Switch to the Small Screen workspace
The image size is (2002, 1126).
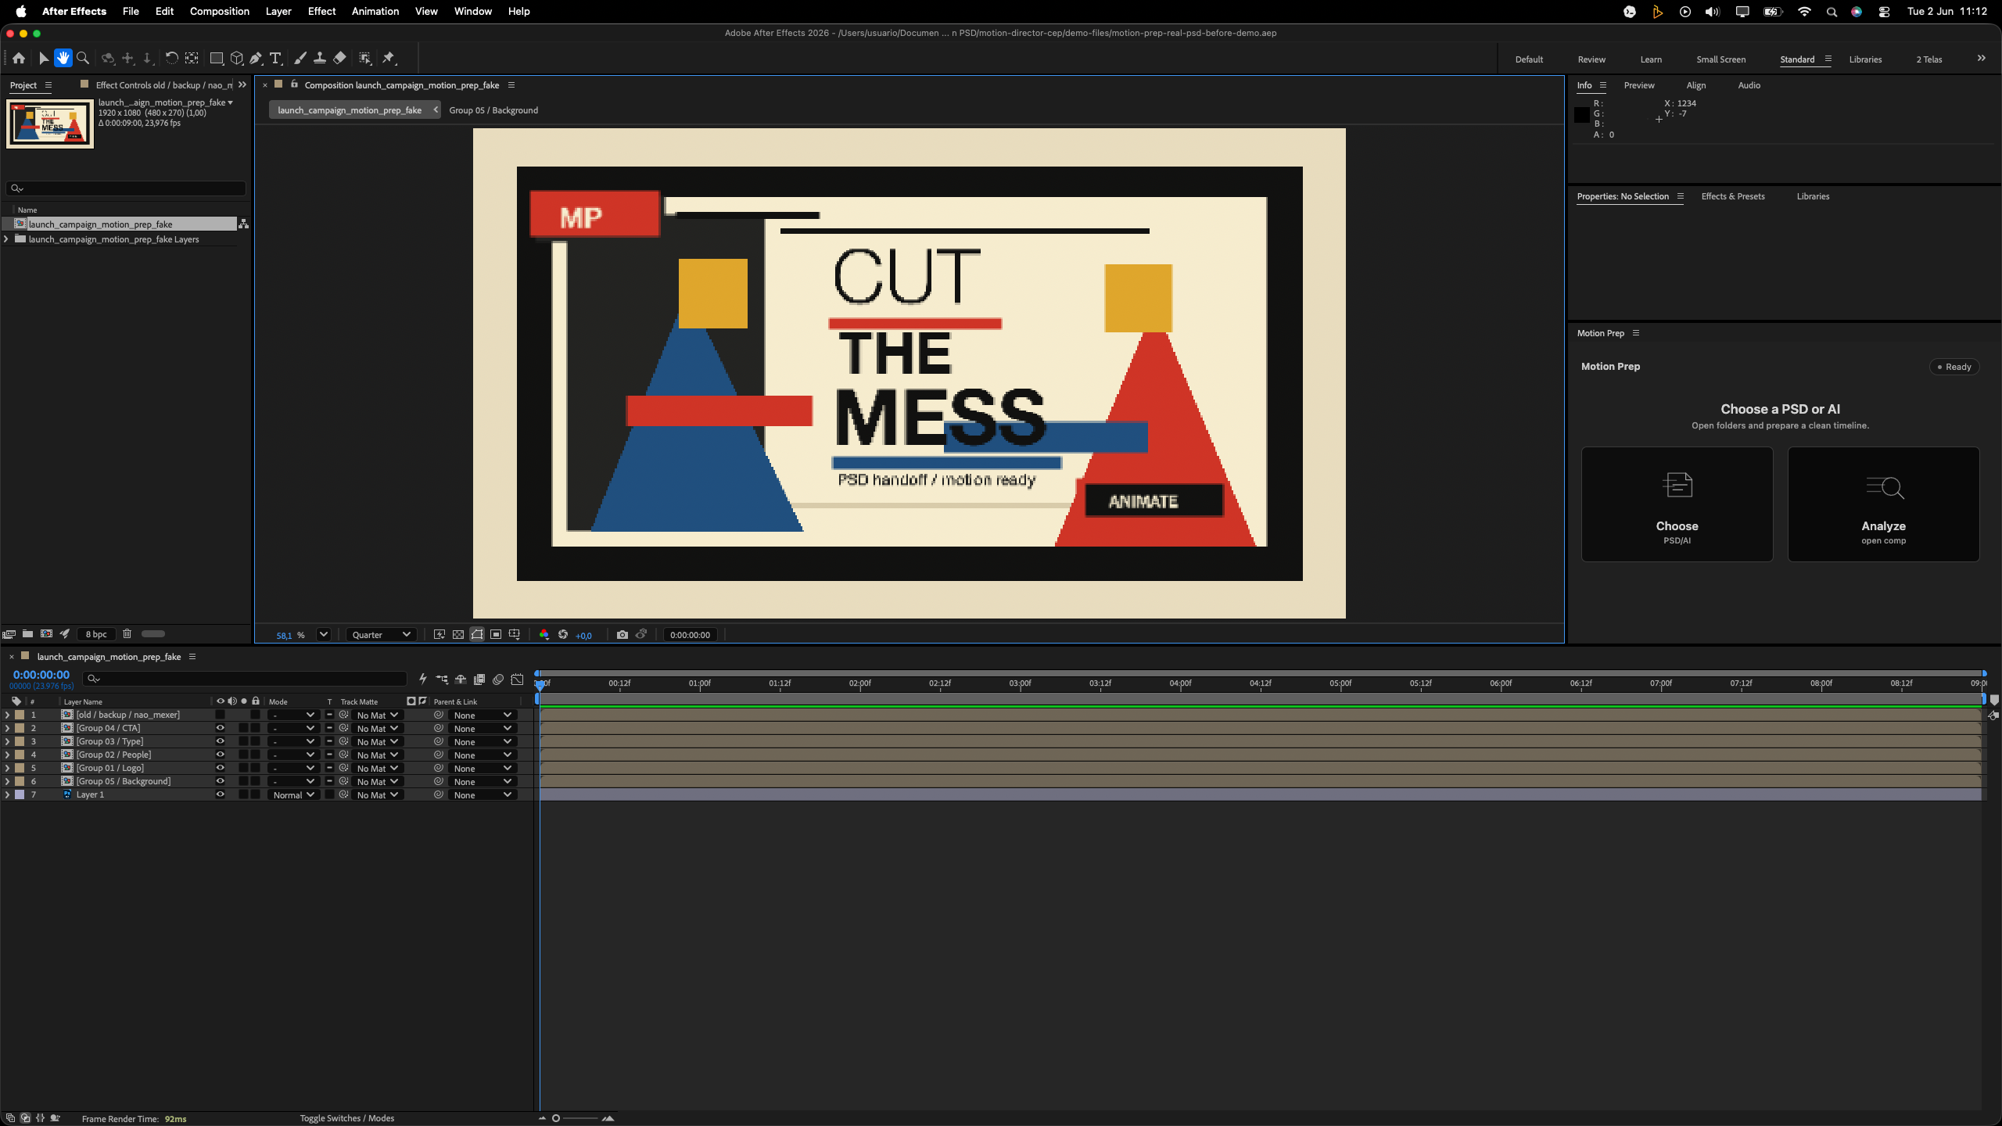click(1720, 59)
